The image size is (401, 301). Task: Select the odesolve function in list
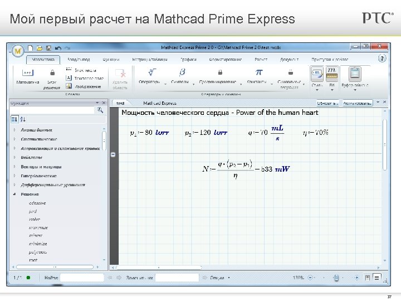[37, 203]
